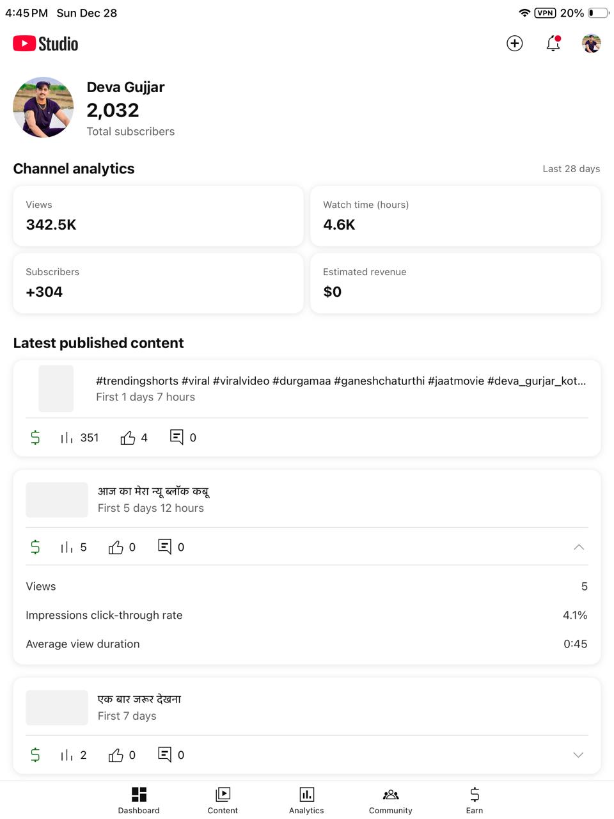Image resolution: width=614 pixels, height=819 pixels.
Task: Open the trendingshorts video thumbnail
Action: [56, 388]
